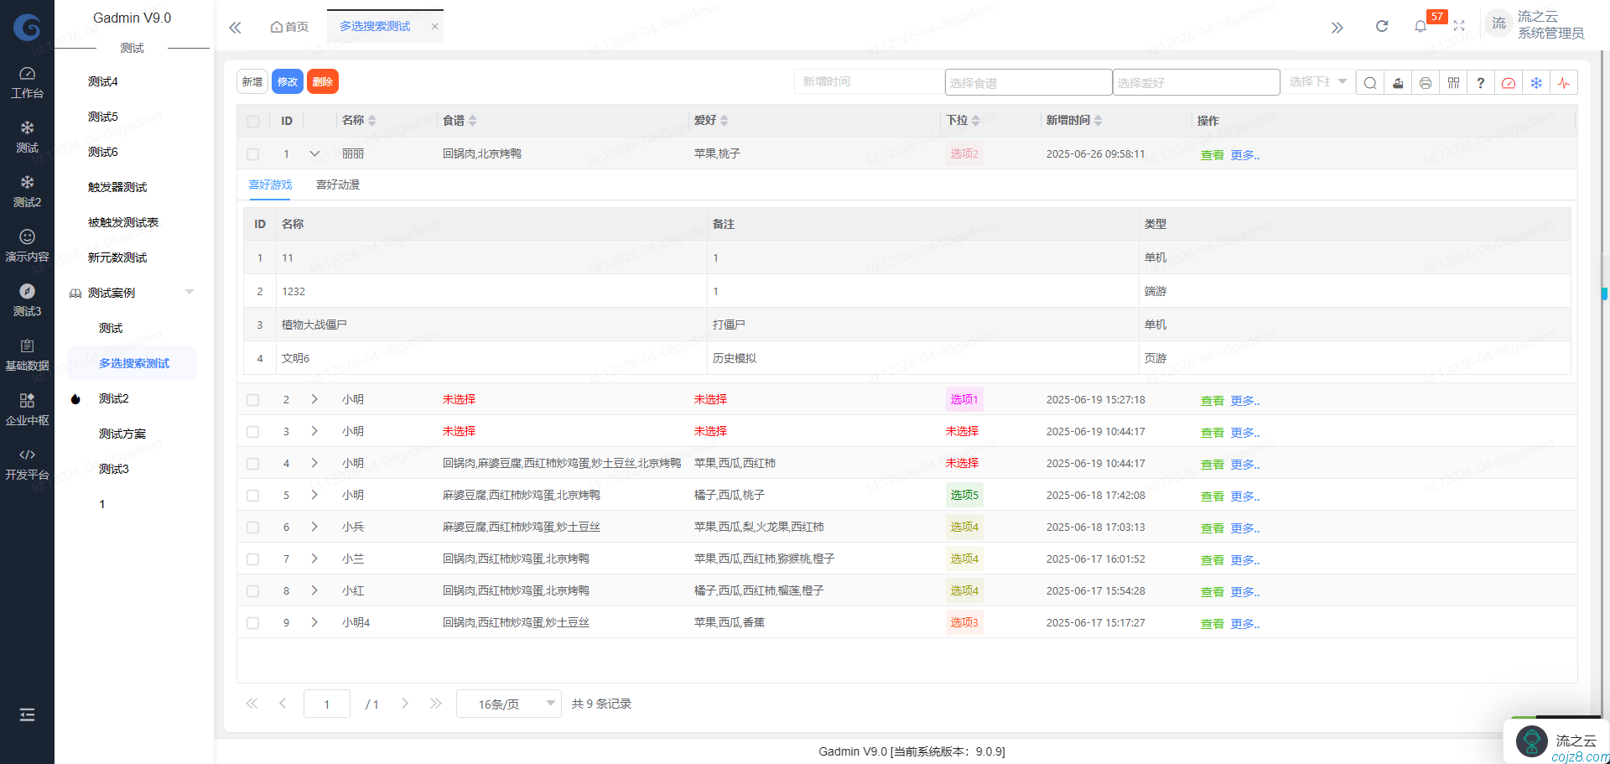Open the notification bell with 57 badge
Image resolution: width=1610 pixels, height=764 pixels.
tap(1420, 26)
